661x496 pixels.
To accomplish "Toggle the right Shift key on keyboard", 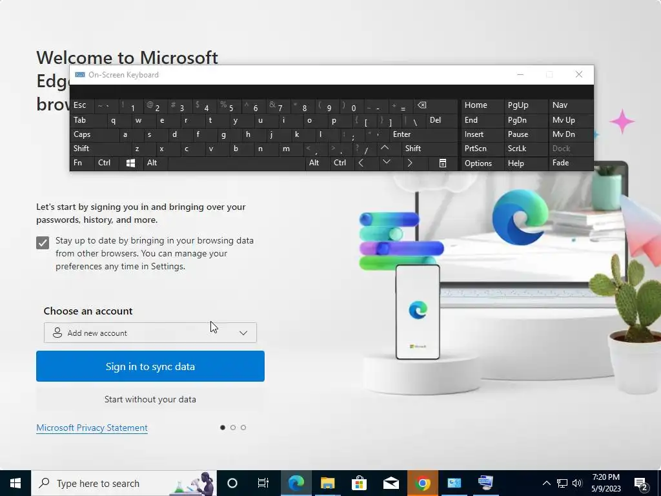I will (x=429, y=149).
